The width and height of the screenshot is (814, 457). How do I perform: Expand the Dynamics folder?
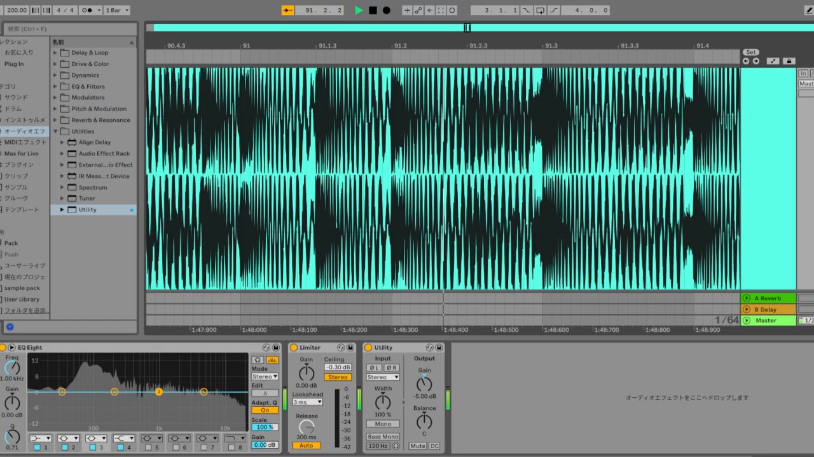tap(55, 75)
